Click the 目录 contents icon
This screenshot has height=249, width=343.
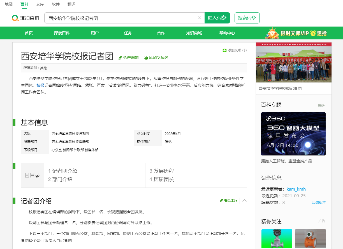click(27, 175)
